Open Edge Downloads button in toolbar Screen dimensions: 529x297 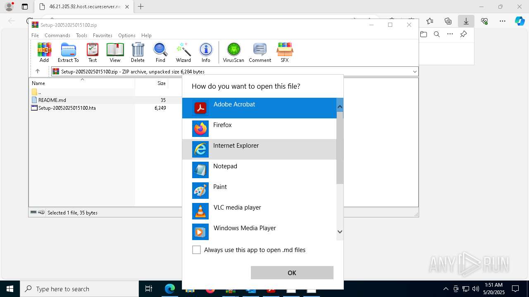(466, 21)
